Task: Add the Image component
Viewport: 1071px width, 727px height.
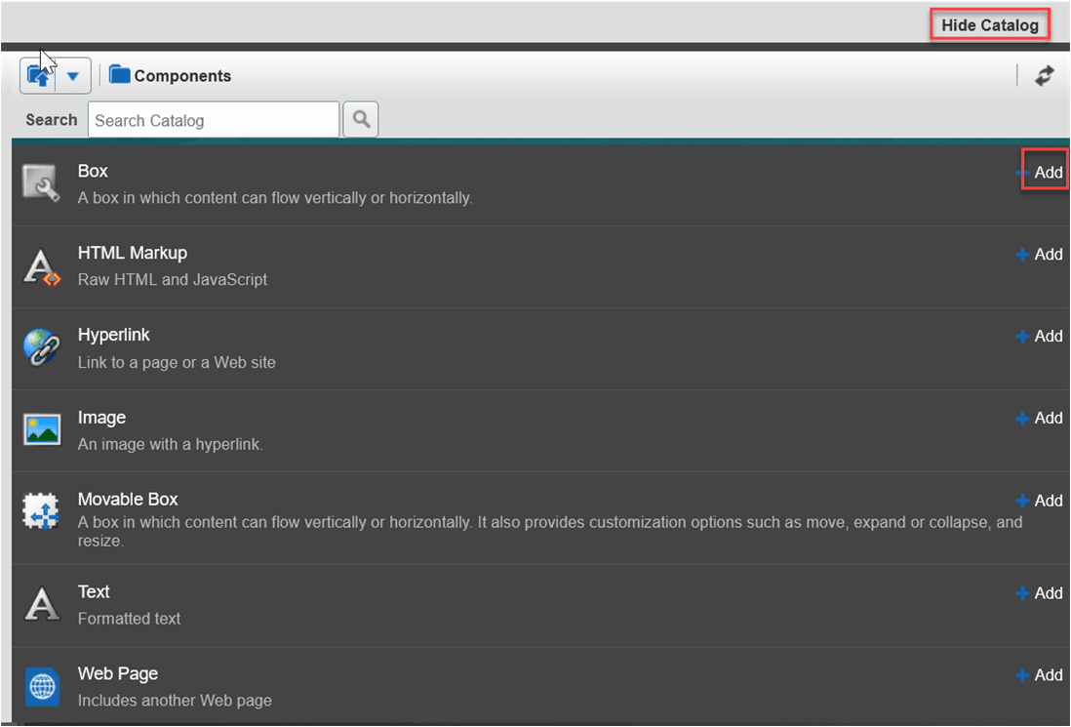Action: tap(1045, 418)
